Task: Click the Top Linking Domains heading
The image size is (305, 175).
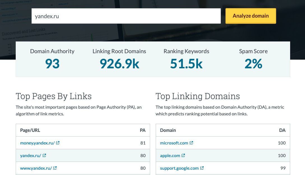Action: 198,96
